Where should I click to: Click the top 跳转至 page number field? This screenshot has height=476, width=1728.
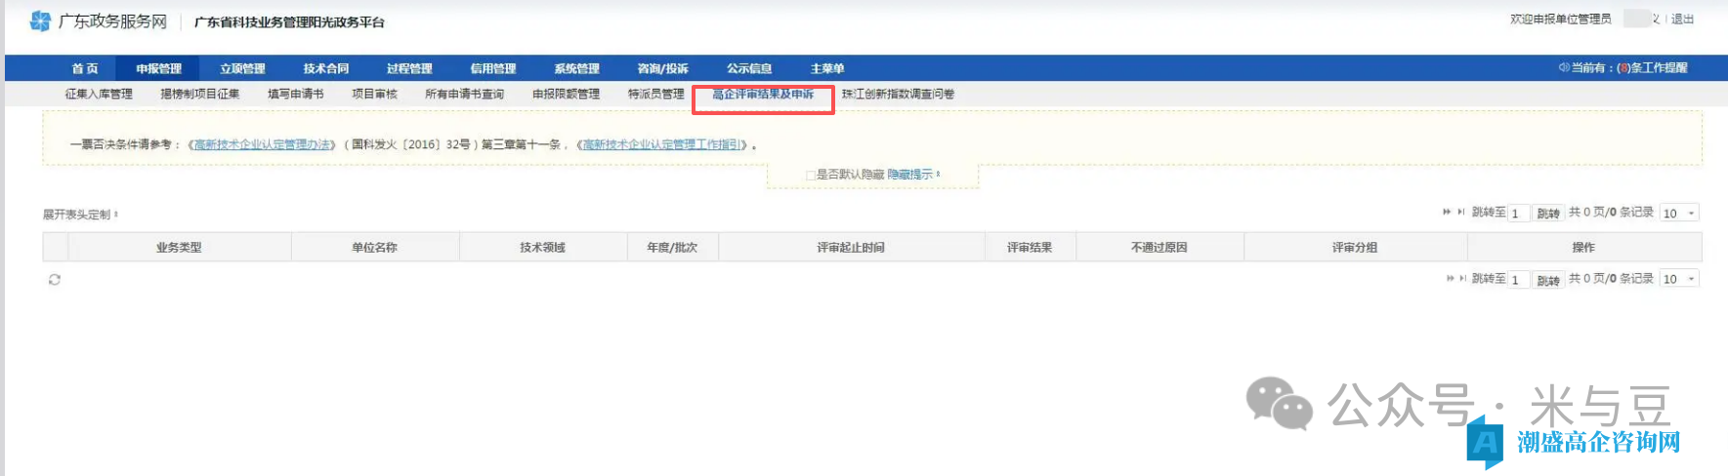(1518, 214)
